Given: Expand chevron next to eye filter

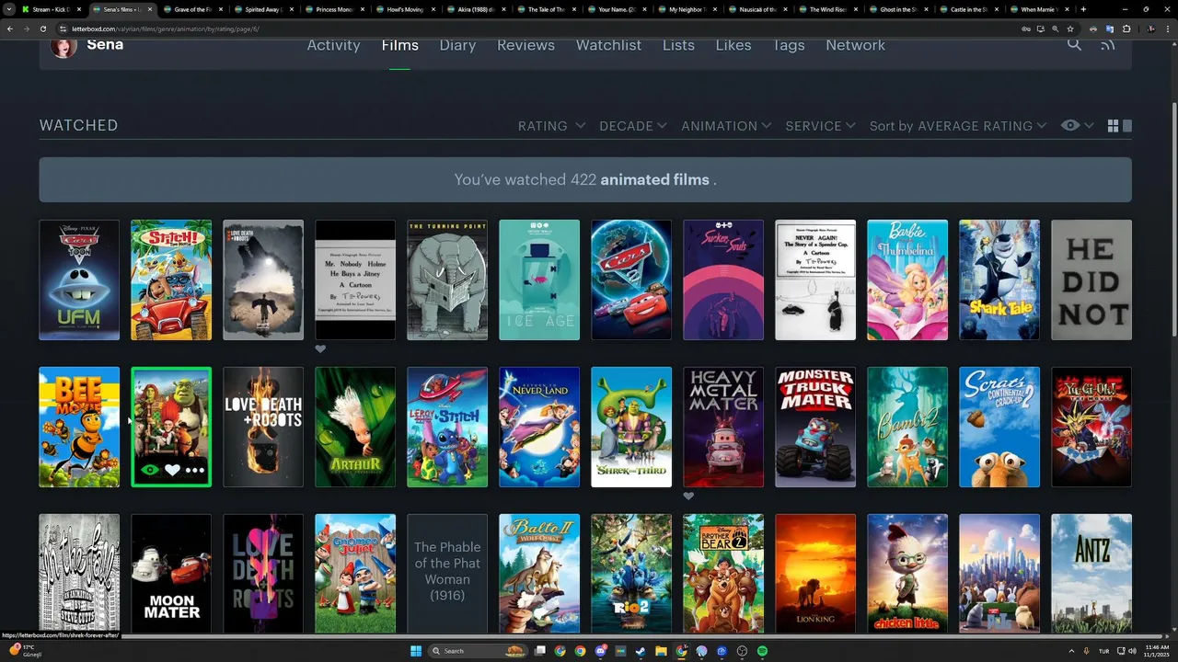Looking at the screenshot, I should coord(1089,126).
